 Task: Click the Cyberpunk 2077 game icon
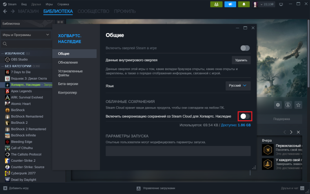coord(7,173)
